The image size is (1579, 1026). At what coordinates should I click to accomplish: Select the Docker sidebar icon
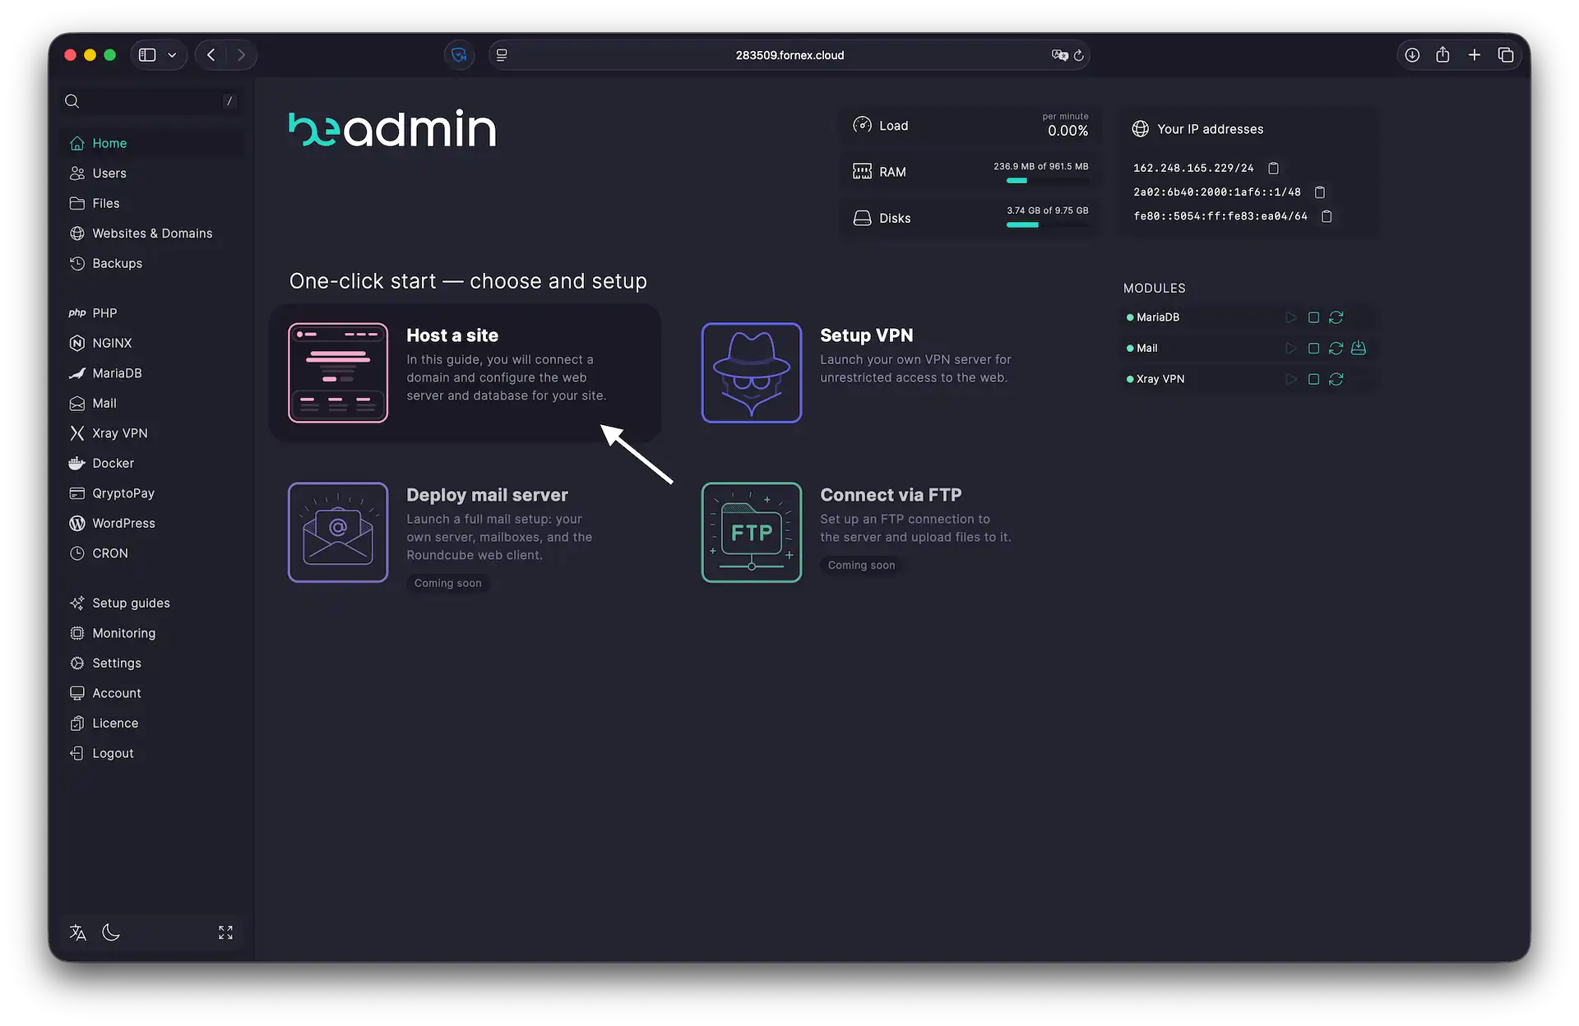click(x=77, y=463)
